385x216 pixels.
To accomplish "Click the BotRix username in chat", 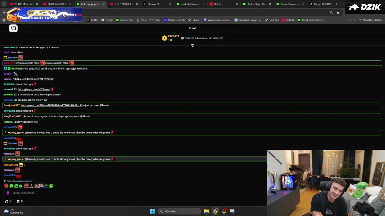I will pyautogui.click(x=15, y=68).
